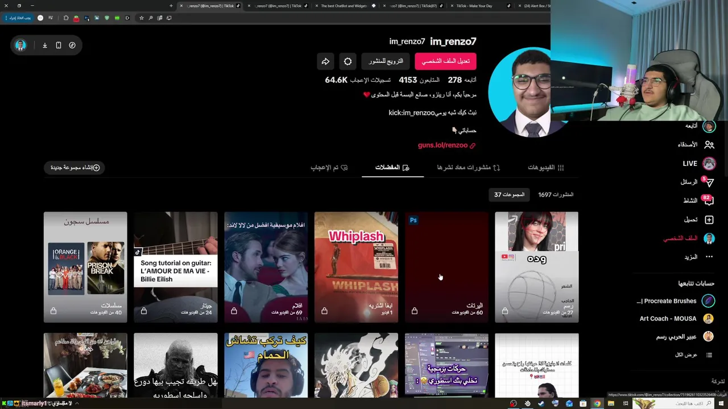The height and width of the screenshot is (409, 728).
Task: Open the Prison series (مسلسلات) collection thumbnail
Action: 85,267
